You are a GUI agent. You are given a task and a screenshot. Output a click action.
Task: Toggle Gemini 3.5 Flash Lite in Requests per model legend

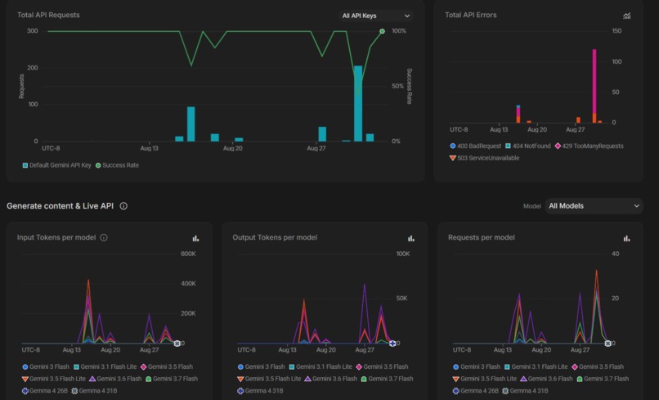point(485,379)
